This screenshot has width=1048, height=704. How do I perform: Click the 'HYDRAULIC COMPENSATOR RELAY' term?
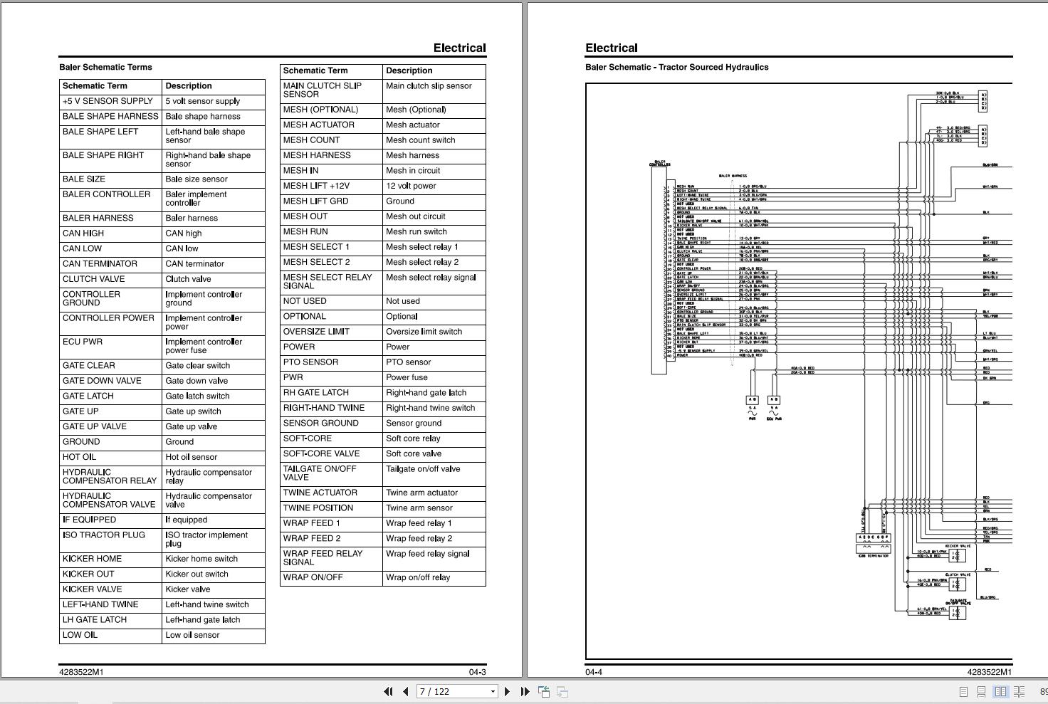(109, 476)
